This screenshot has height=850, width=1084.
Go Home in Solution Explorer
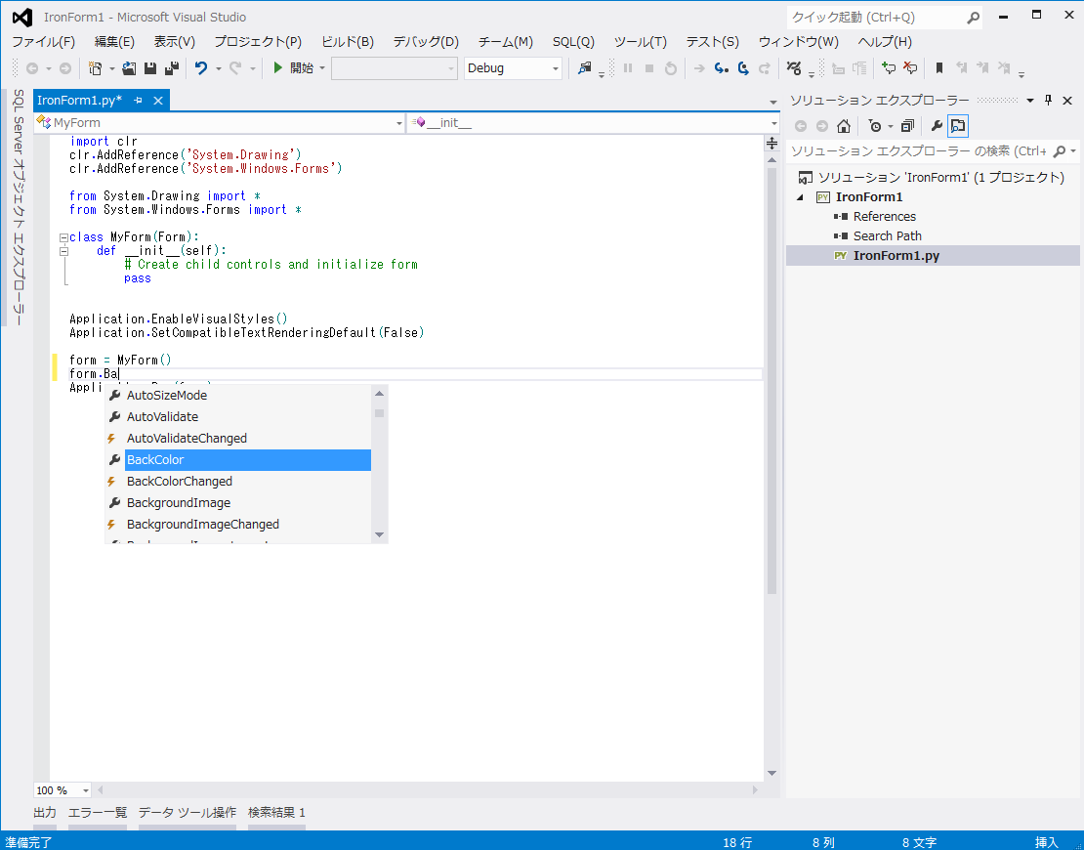pos(844,126)
